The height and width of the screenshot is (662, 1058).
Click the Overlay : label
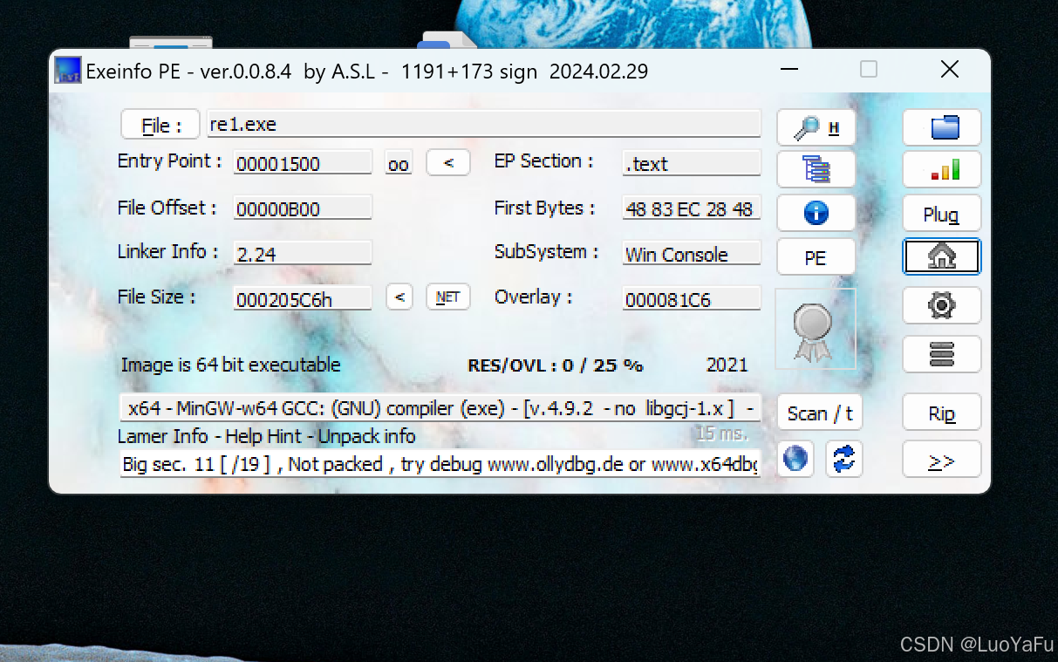533,297
